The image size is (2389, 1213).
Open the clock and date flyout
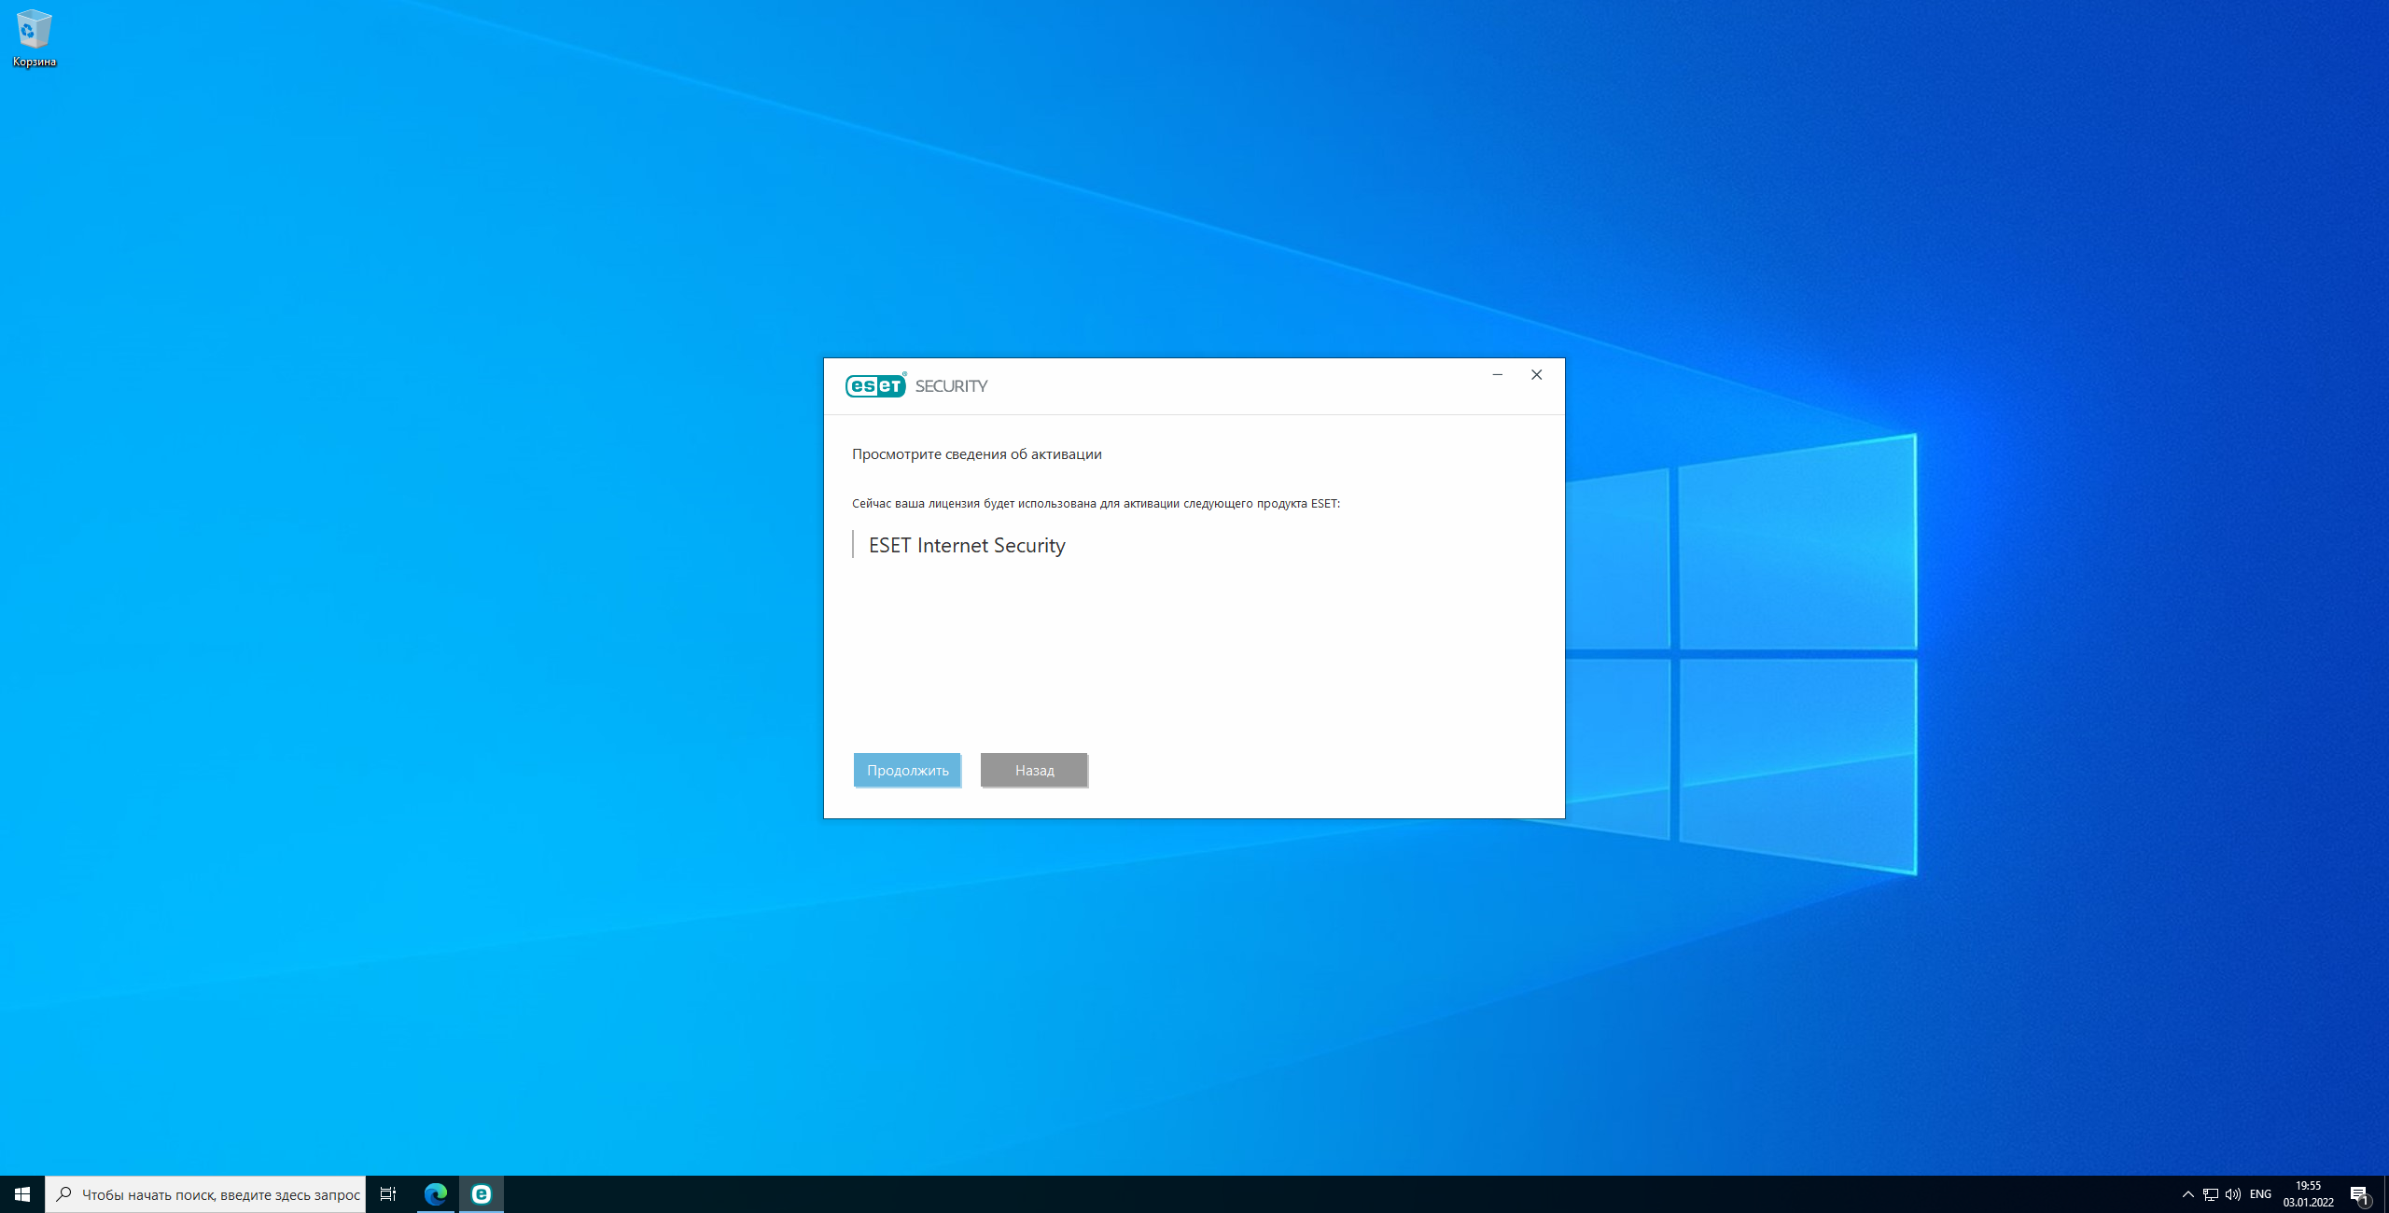tap(2309, 1194)
